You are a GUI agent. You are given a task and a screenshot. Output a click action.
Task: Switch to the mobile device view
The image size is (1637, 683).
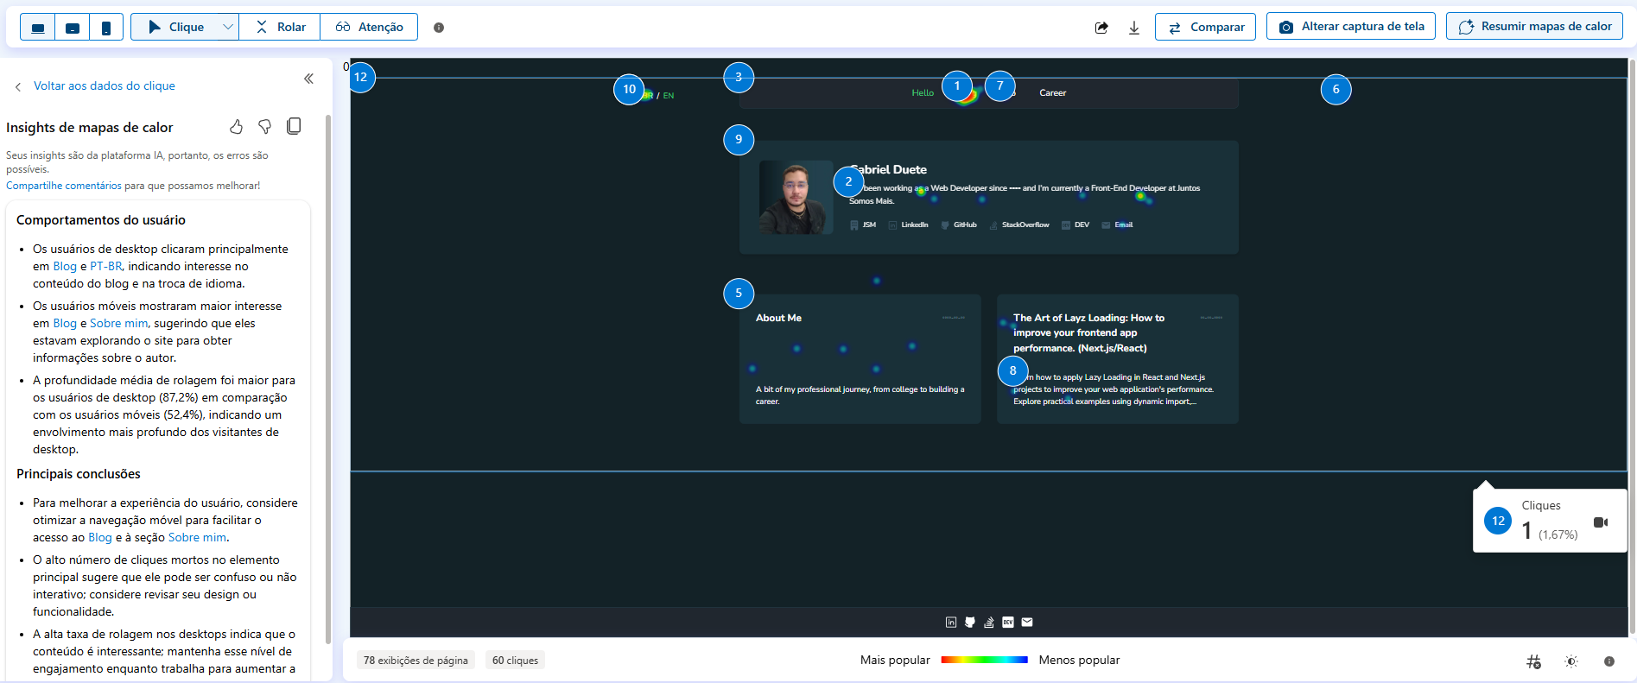tap(106, 28)
